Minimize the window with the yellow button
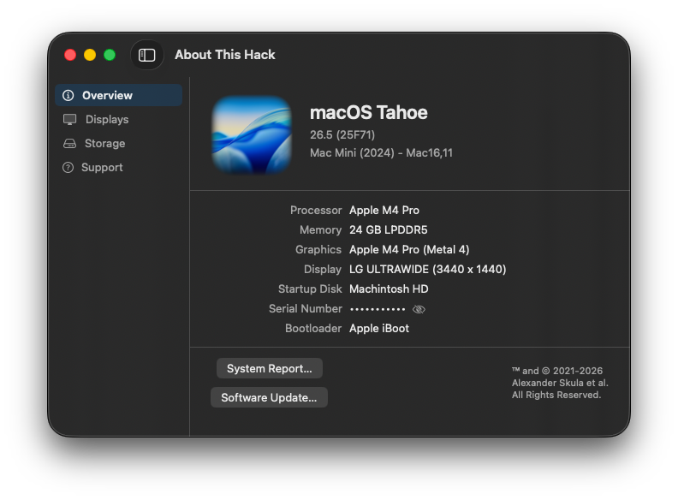678x500 pixels. pos(90,55)
